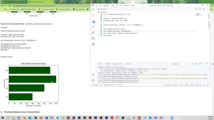
Task: Go back in the browser
Action: point(2,6)
